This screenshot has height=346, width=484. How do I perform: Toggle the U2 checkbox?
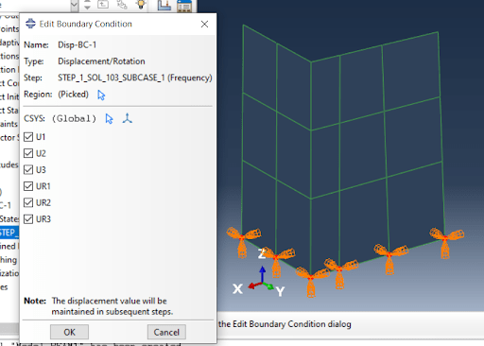[28, 153]
